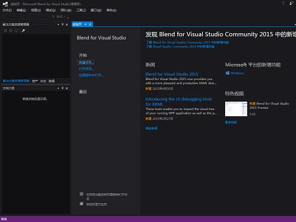296x222 pixels.
Task: Click the Blend for Visual Studio 2015 Preview video title
Action: [x=269, y=106]
